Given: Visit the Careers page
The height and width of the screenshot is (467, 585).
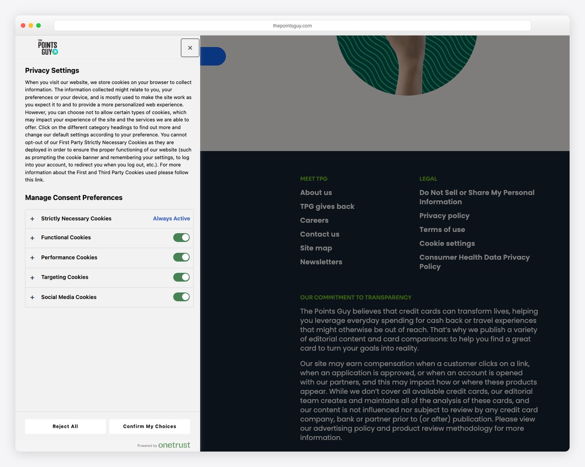Looking at the screenshot, I should click(x=314, y=220).
